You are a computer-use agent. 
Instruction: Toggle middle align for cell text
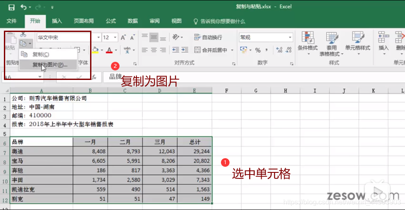coord(154,37)
